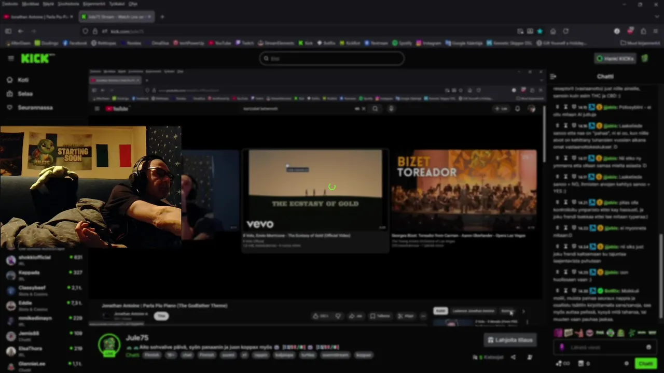Toggle the bookmark star in toolbar
Viewport: 664px width, 373px height.
(x=540, y=31)
